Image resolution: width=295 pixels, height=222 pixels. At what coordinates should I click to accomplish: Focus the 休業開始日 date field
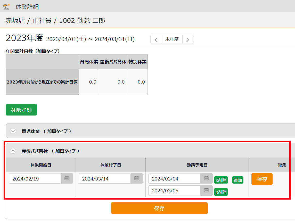[35, 179]
